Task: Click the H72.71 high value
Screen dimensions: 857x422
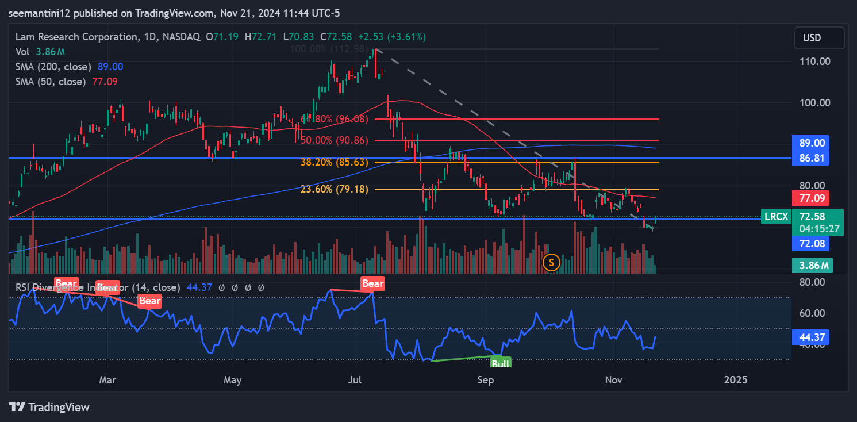Action: pos(260,37)
